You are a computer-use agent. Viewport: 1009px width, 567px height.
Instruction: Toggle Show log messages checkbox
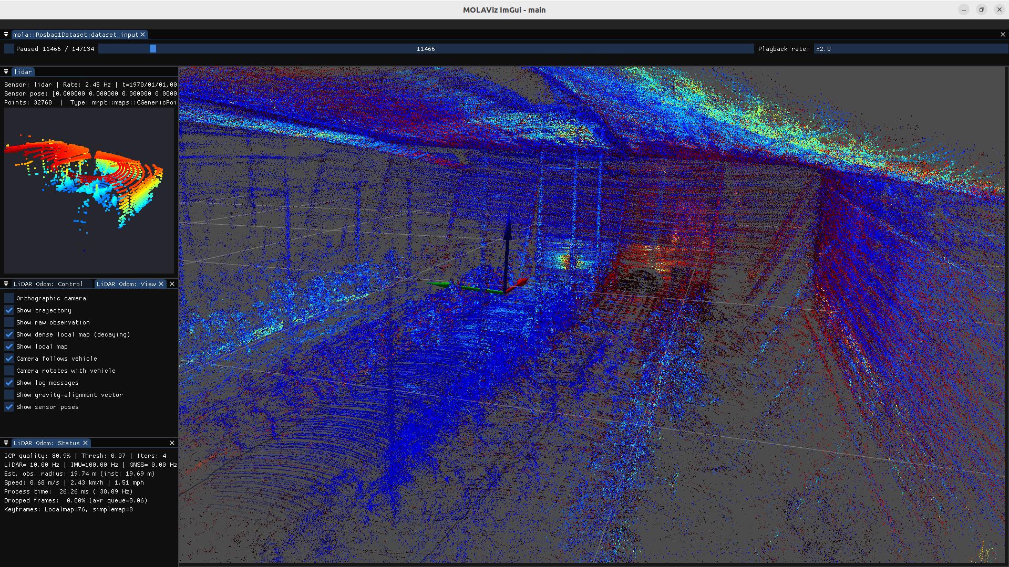click(x=9, y=383)
